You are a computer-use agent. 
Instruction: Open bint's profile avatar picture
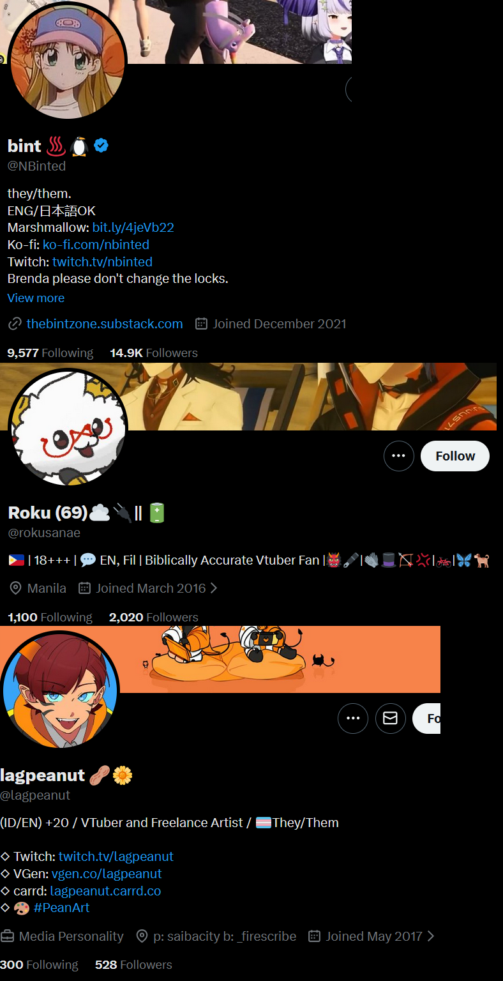(67, 61)
